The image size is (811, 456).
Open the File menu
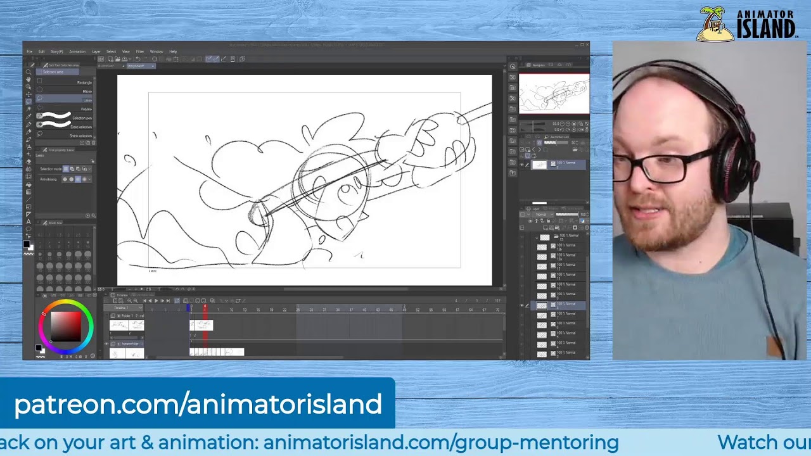click(x=29, y=51)
